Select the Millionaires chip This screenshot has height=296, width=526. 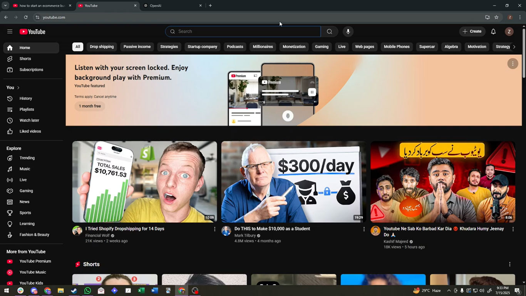(263, 47)
